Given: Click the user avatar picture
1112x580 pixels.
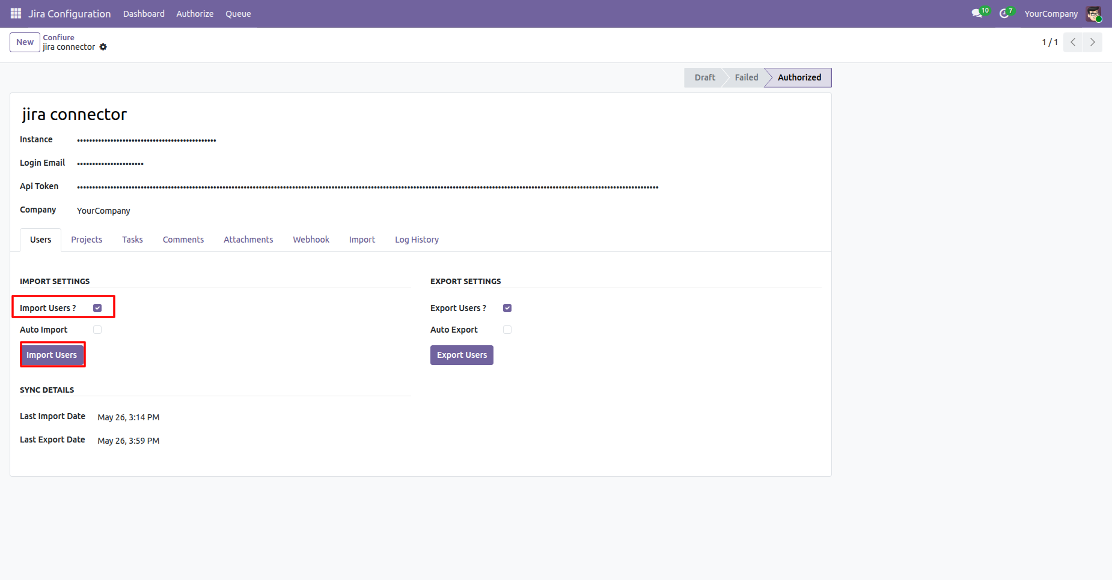Looking at the screenshot, I should 1093,14.
